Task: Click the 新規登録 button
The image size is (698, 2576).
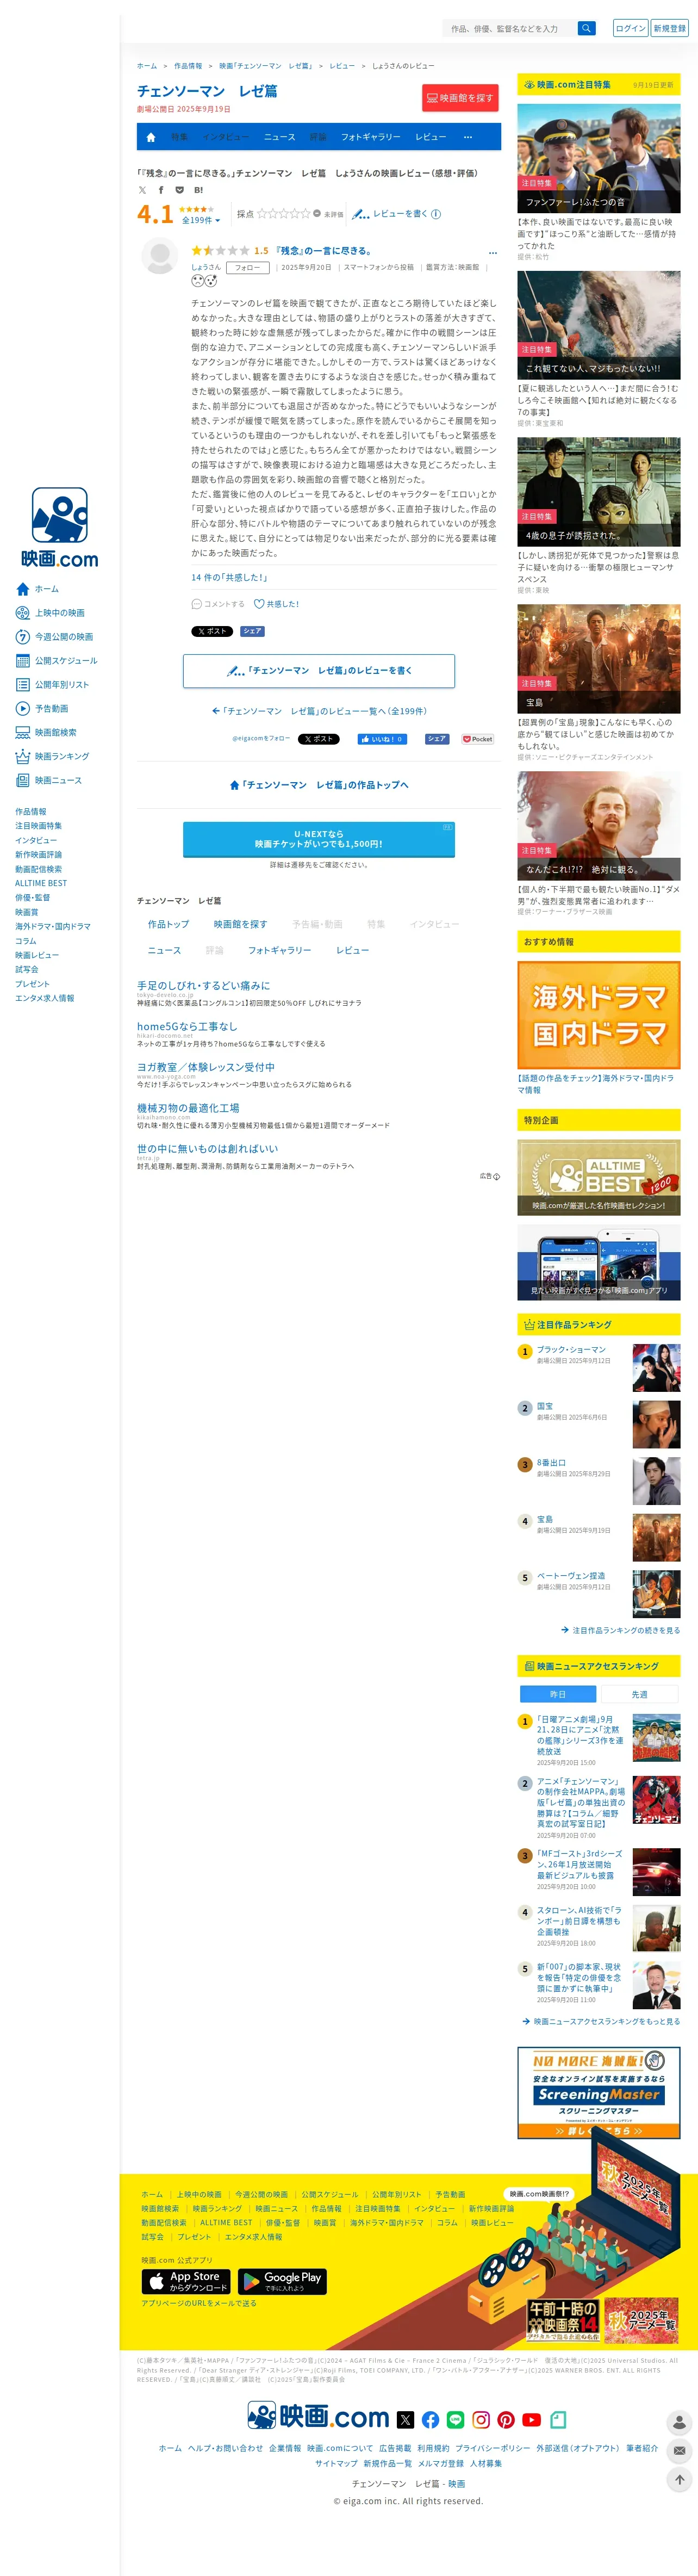Action: pos(670,28)
